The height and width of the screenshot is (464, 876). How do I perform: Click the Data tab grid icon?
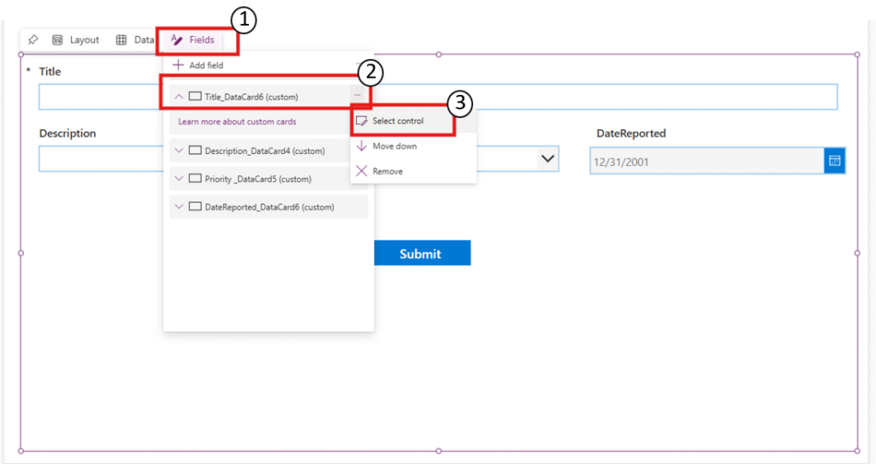tap(121, 39)
